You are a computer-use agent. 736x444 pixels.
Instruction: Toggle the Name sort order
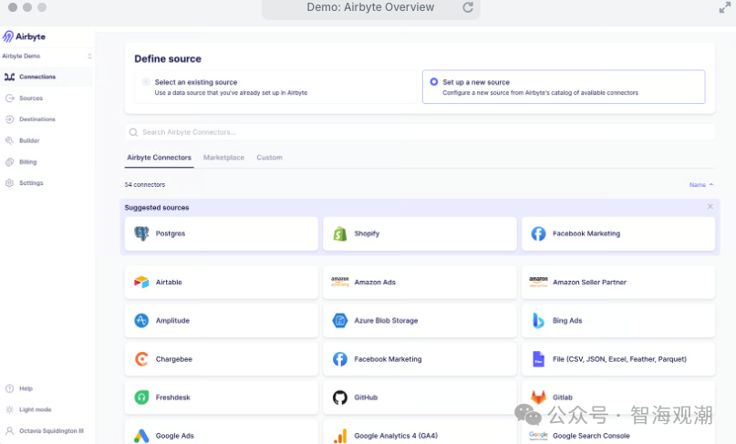(x=701, y=185)
